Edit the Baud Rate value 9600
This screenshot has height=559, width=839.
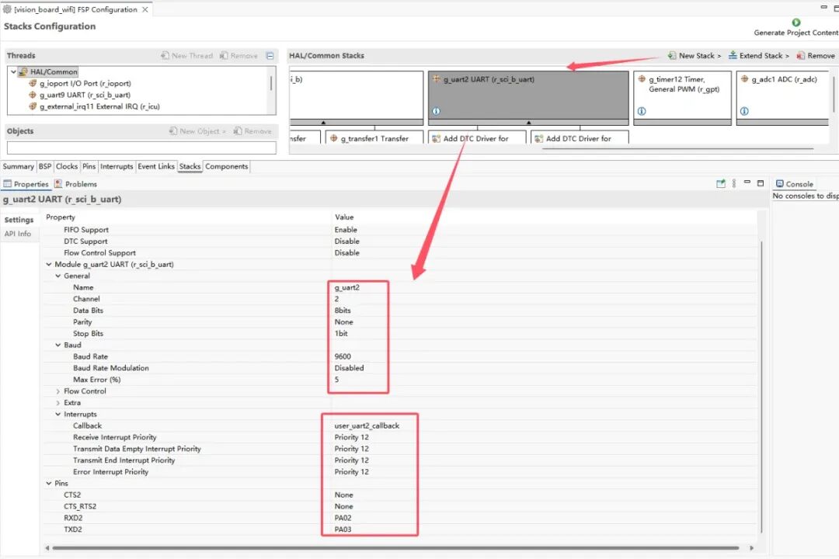coord(343,356)
